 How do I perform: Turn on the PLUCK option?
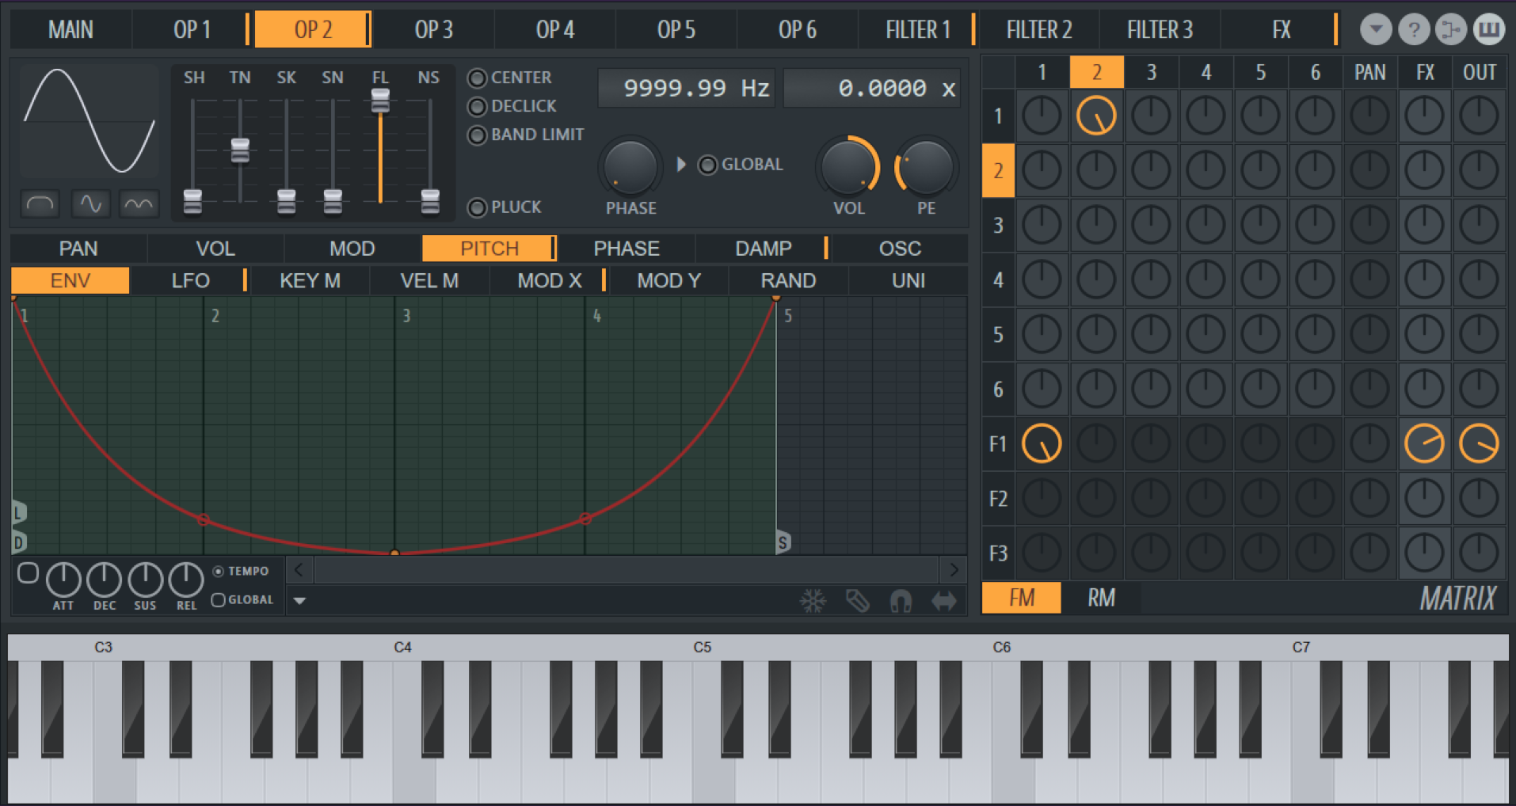pos(477,208)
